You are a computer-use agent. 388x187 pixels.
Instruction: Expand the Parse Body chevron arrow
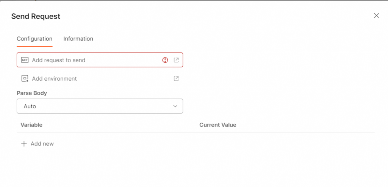[x=175, y=106]
